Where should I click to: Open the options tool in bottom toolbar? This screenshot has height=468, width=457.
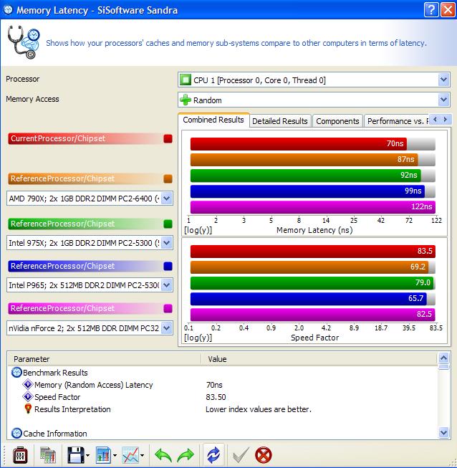[x=20, y=456]
